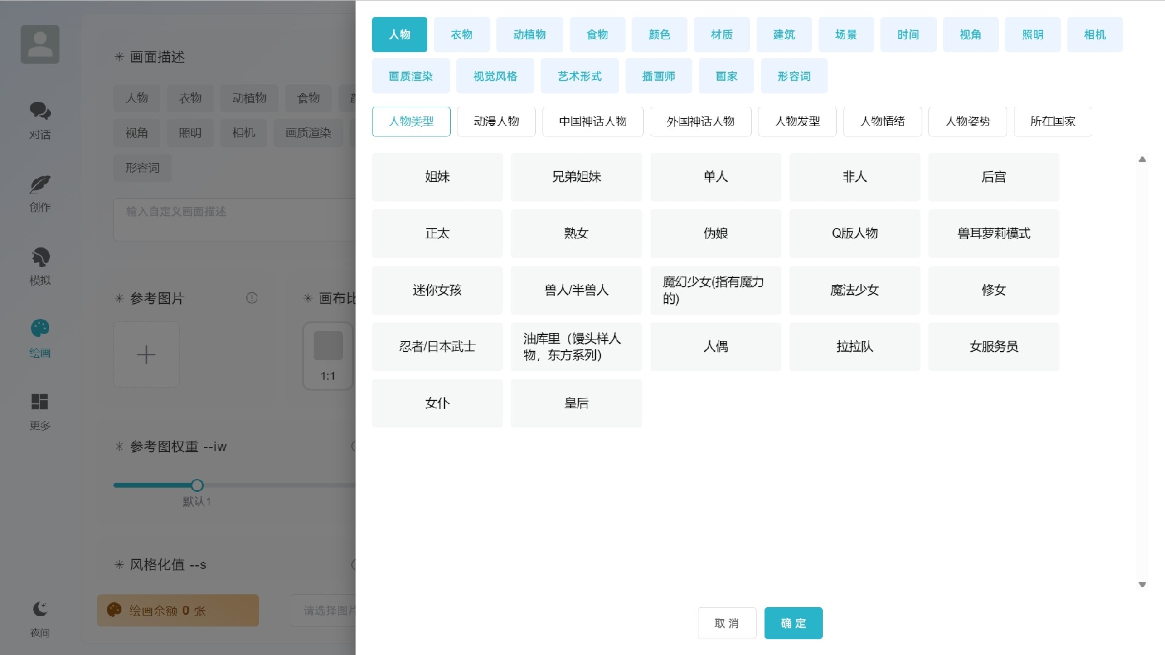Select the 女仆 option tile

pos(437,403)
